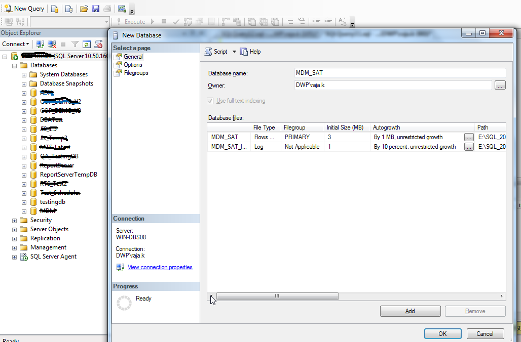521x342 pixels.
Task: Click the Save icon on the toolbar
Action: pyautogui.click(x=95, y=8)
